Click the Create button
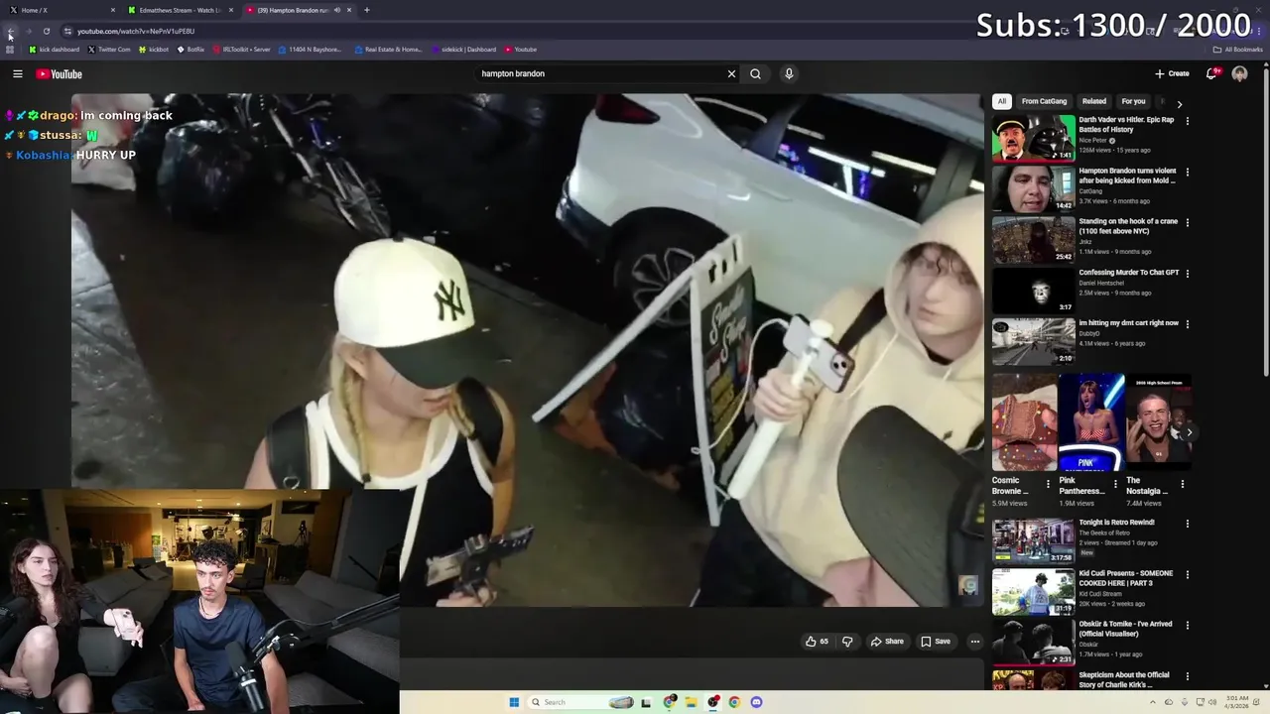The width and height of the screenshot is (1270, 714). 1172,73
